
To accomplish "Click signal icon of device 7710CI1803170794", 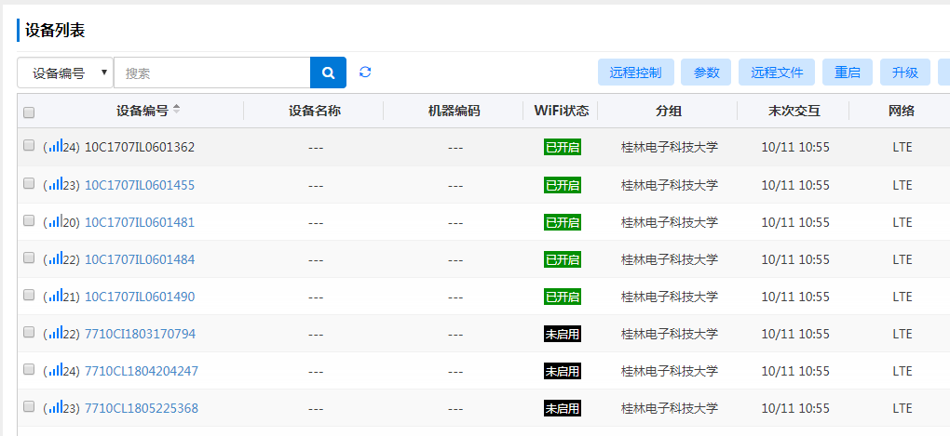I will (55, 333).
